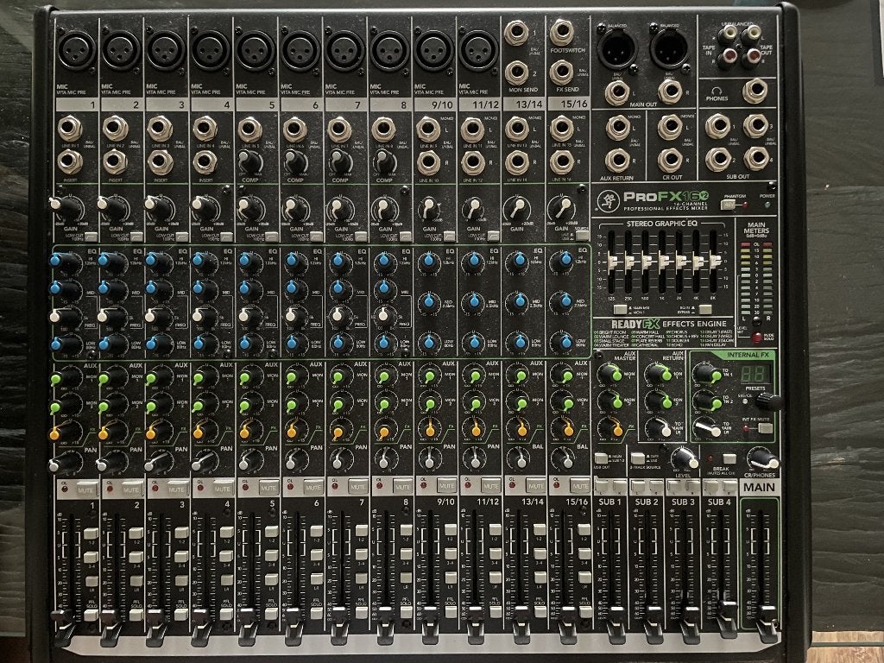Touch the MAIN OUT L quarter-inch jack
884x663 pixels.
[x=616, y=92]
